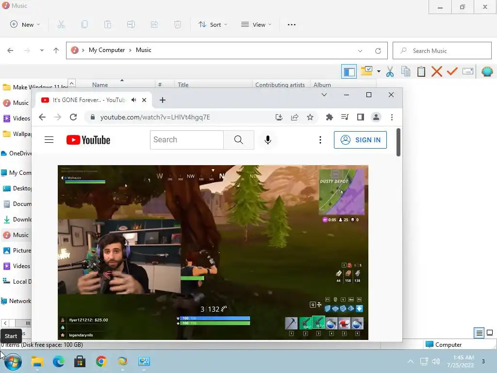Toggle the navigation pane icon in classic toolbar
This screenshot has width=497, height=373.
[349, 72]
